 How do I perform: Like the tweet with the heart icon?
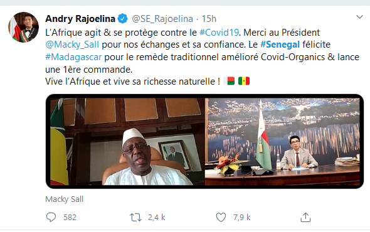coord(221,217)
